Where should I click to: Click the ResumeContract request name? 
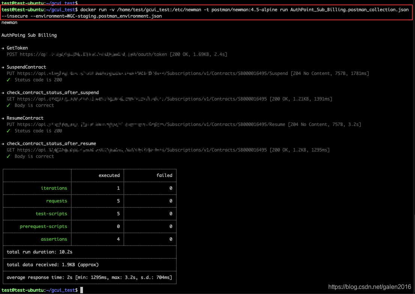point(25,118)
